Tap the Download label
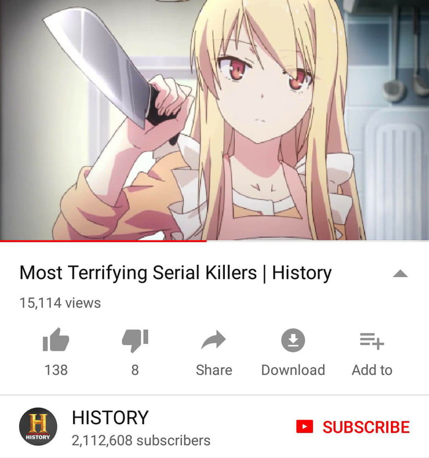The image size is (429, 458). click(x=293, y=370)
